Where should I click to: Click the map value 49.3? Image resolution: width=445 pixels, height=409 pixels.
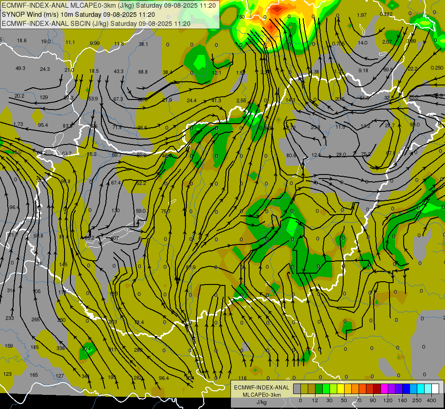coord(20,68)
